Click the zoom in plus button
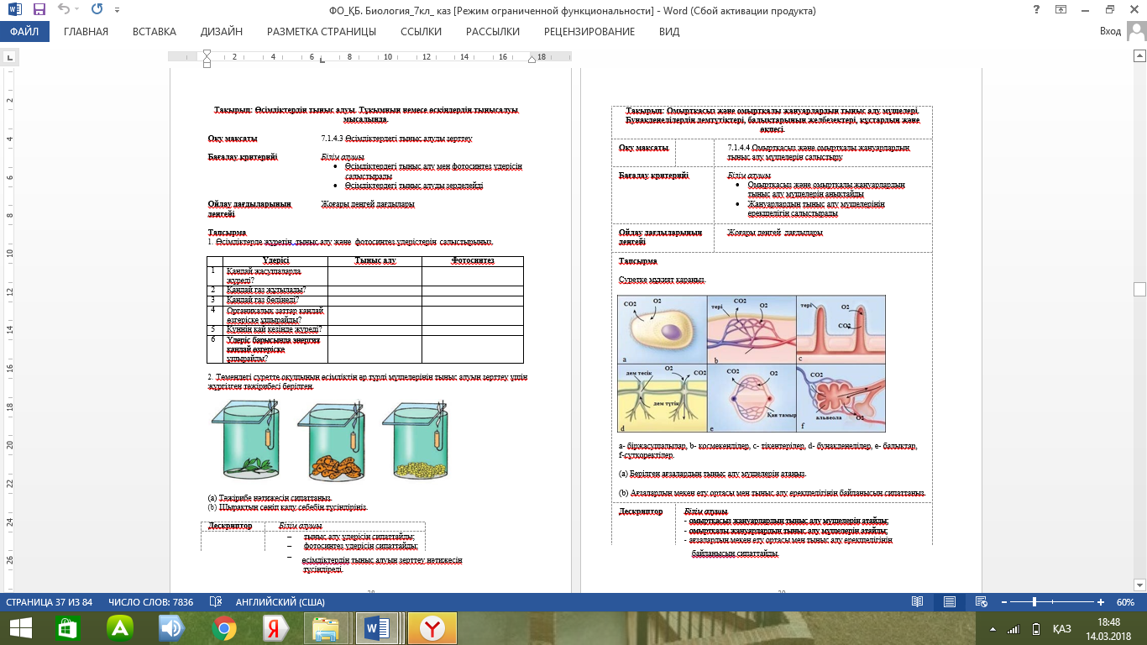This screenshot has height=645, width=1147. tap(1101, 602)
